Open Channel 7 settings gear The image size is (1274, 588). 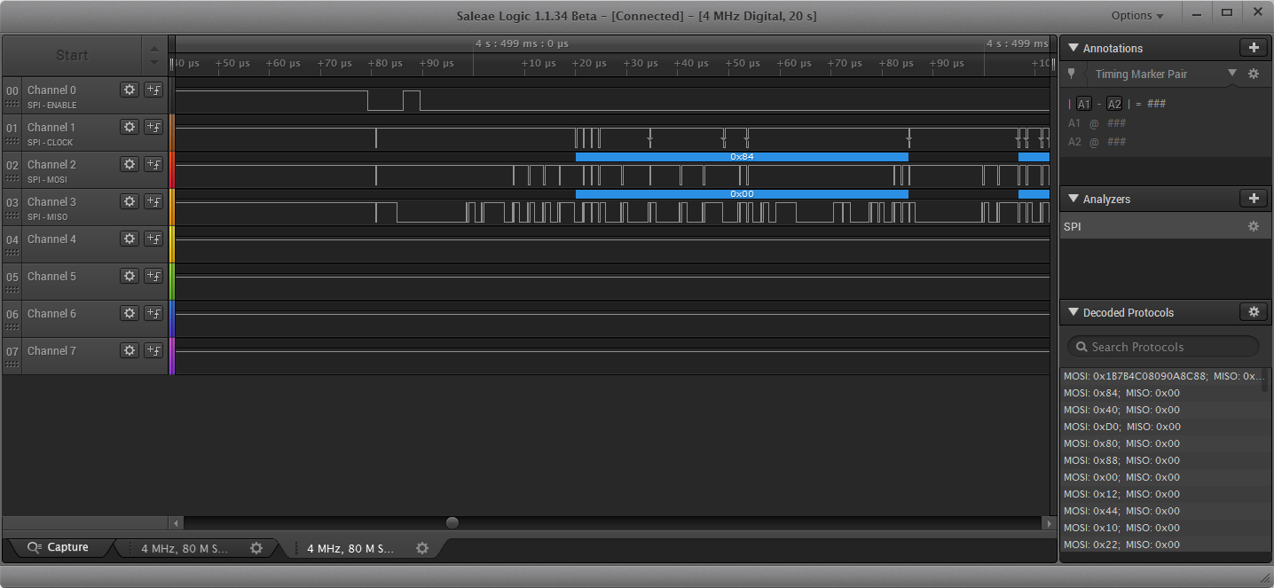click(130, 350)
